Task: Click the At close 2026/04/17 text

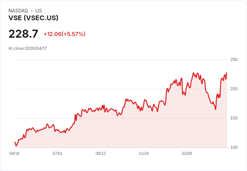Action: pyautogui.click(x=28, y=48)
